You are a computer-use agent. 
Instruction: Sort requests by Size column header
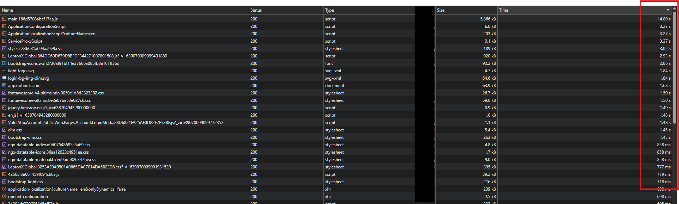pos(466,10)
